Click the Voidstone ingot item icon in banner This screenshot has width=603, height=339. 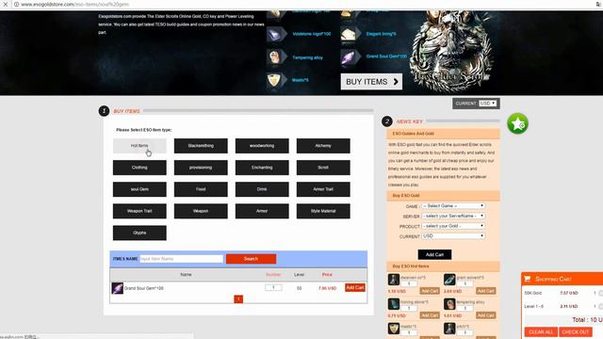point(275,34)
